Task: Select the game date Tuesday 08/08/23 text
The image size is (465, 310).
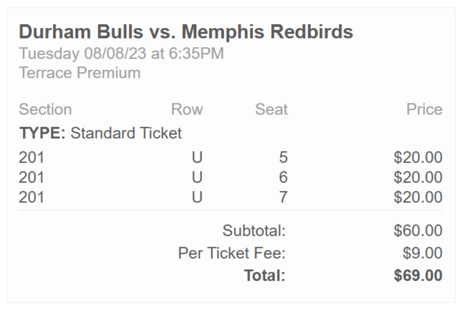Action: [82, 54]
